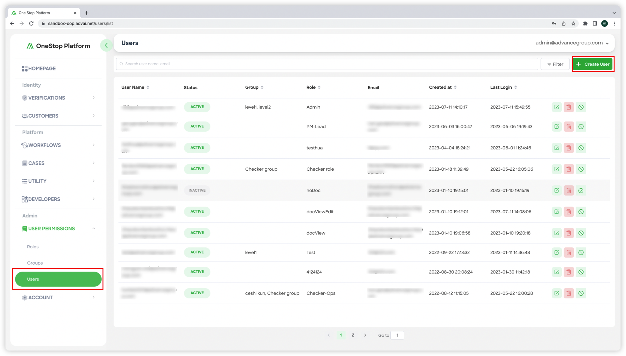Collapse the sidebar with green arrow button
The width and height of the screenshot is (626, 356).
(x=106, y=46)
